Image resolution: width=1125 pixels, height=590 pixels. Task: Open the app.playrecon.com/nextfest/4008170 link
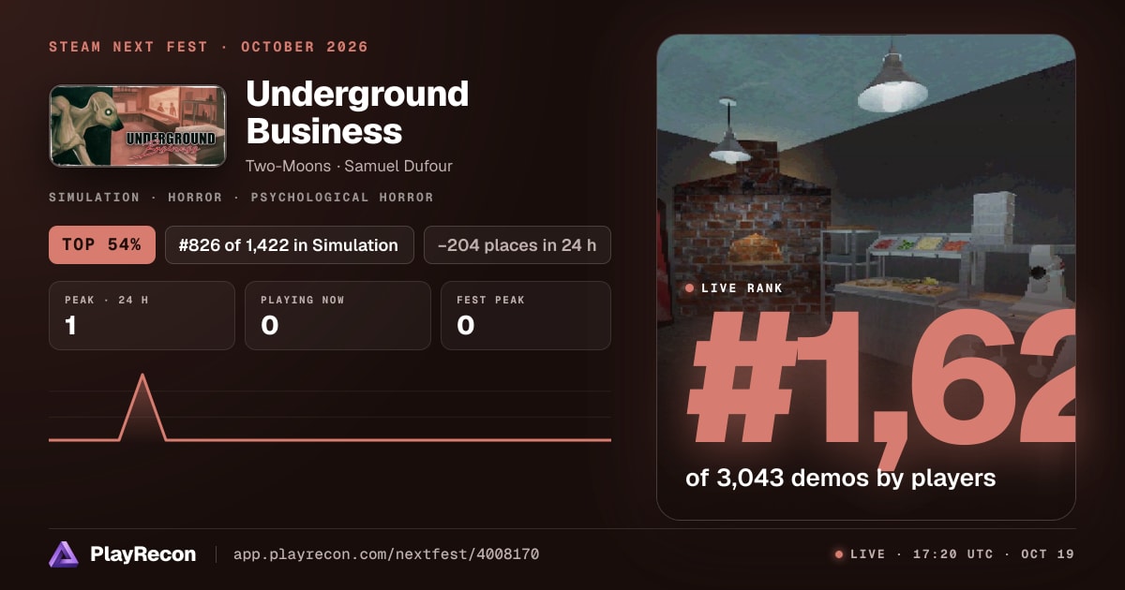click(x=386, y=554)
